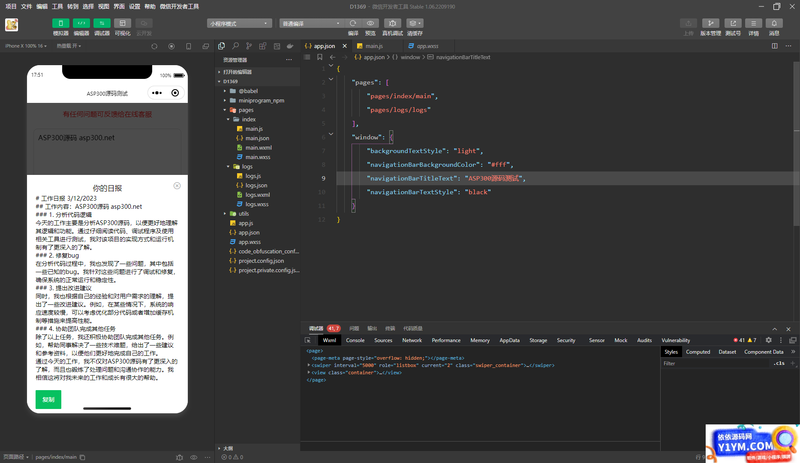Image resolution: width=800 pixels, height=463 pixels.
Task: Click the docker whale icon in sidebar
Action: 290,46
